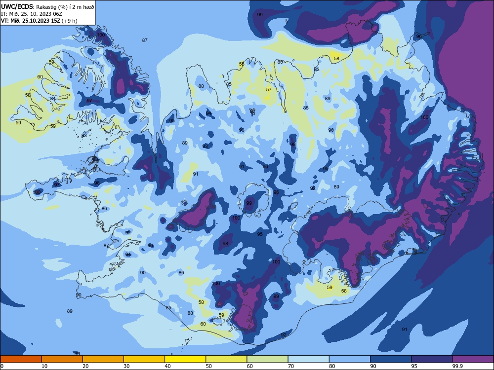Select the indigo 95–99.9 legend swatch
The height and width of the screenshot is (370, 494).
click(x=432, y=359)
